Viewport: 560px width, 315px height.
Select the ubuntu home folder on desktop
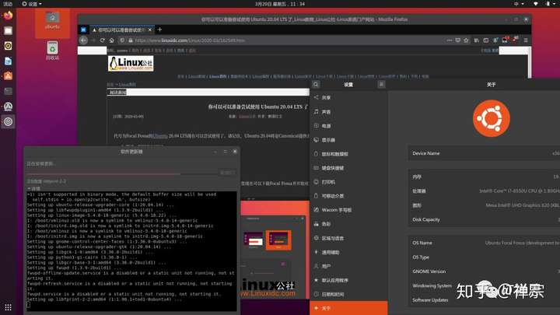pyautogui.click(x=52, y=20)
